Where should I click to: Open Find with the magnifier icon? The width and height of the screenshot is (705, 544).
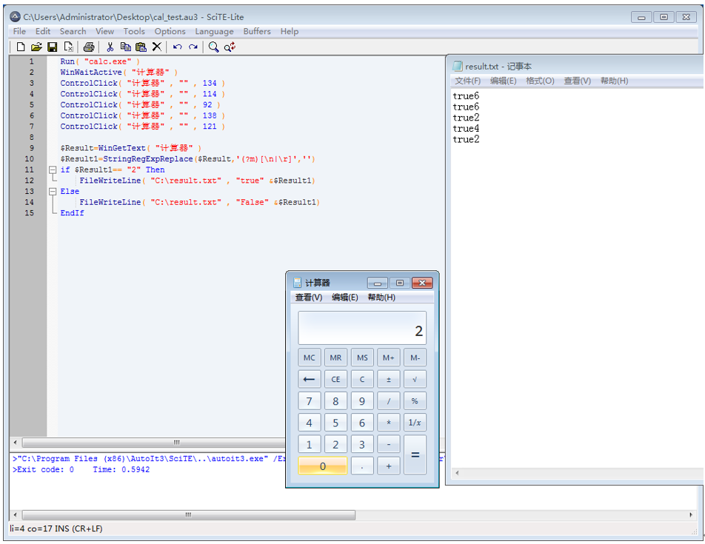tap(213, 47)
